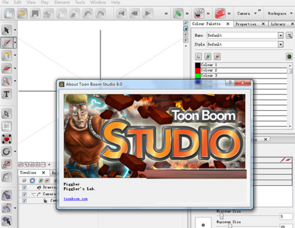Open the Rotate tool's dropdown arrow
This screenshot has width=295, height=228.
tap(15, 151)
